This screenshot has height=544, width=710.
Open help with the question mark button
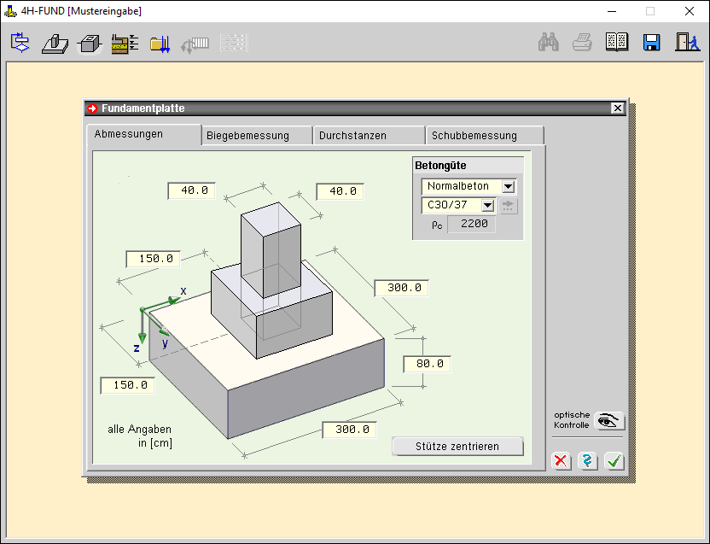[x=587, y=461]
